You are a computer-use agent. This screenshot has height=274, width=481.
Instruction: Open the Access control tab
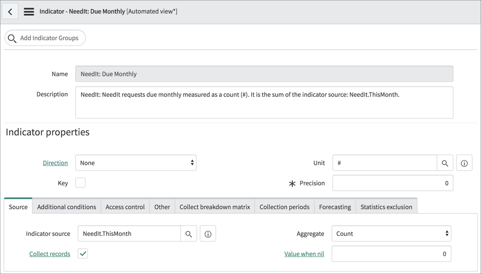pyautogui.click(x=125, y=207)
